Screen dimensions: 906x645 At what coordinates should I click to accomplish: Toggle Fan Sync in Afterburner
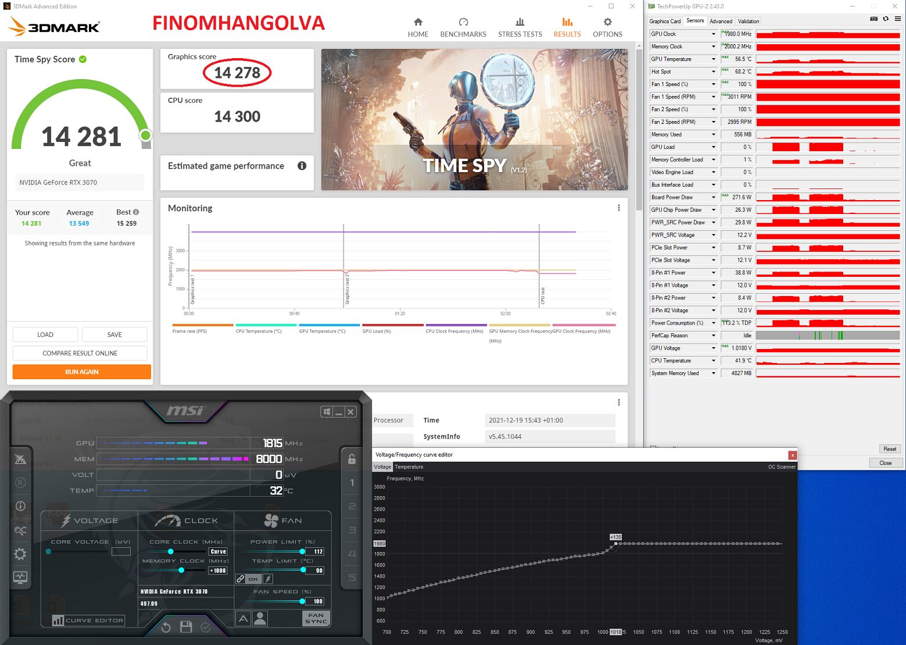[316, 618]
